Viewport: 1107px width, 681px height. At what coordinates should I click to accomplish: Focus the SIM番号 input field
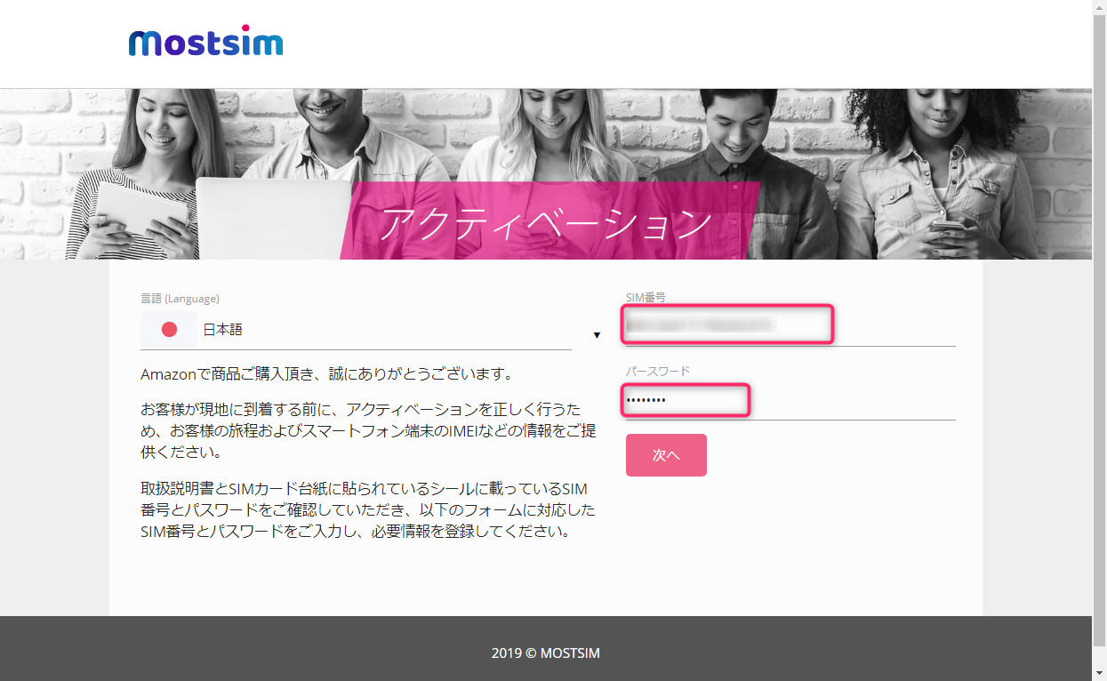click(x=790, y=325)
